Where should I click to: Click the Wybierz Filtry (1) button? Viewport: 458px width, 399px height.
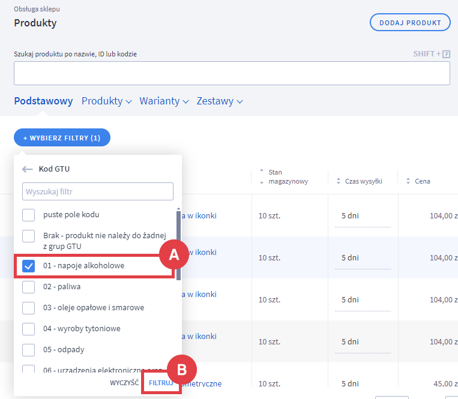click(62, 138)
